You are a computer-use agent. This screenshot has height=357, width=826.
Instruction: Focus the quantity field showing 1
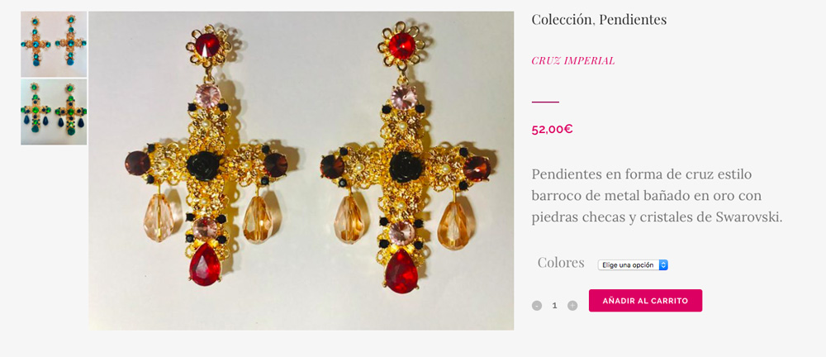pos(554,305)
